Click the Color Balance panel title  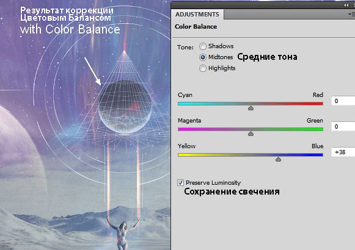click(x=196, y=27)
